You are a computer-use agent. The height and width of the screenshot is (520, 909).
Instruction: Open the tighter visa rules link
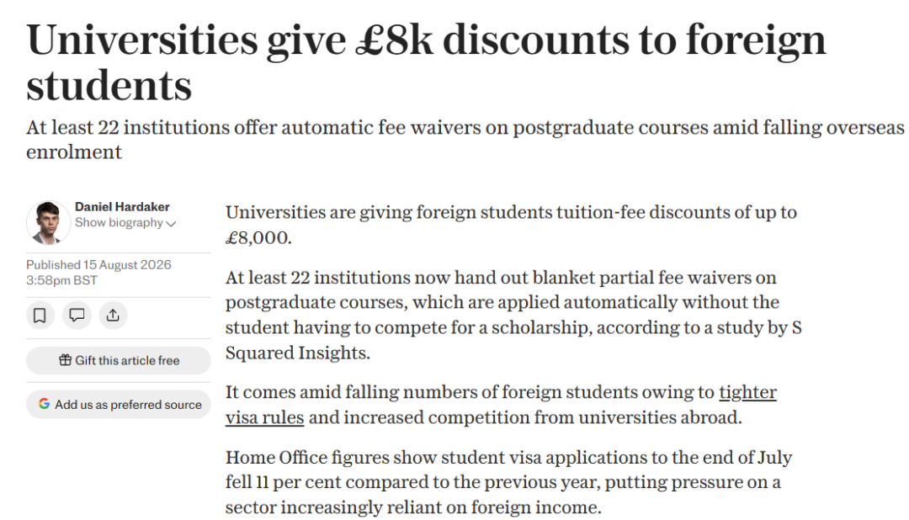tap(747, 392)
